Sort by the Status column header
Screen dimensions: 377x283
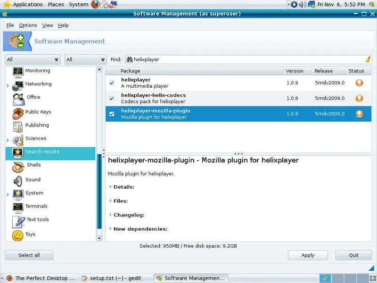360,71
